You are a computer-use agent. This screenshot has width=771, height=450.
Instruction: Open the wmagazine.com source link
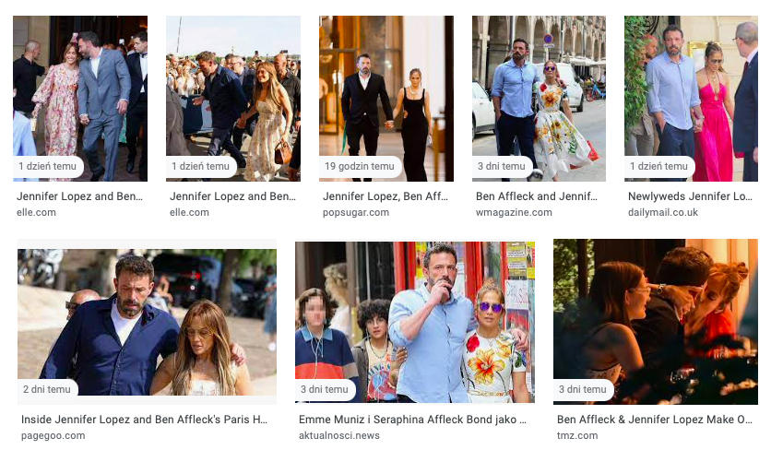pyautogui.click(x=514, y=212)
